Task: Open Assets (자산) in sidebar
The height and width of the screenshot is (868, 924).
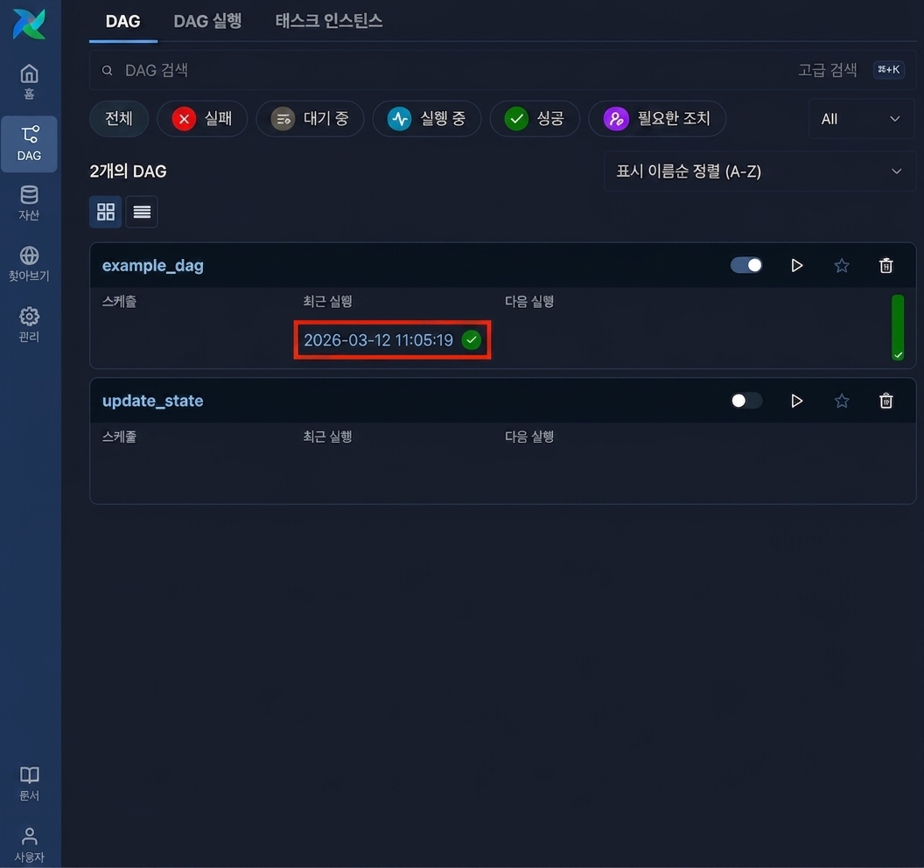Action: 29,203
